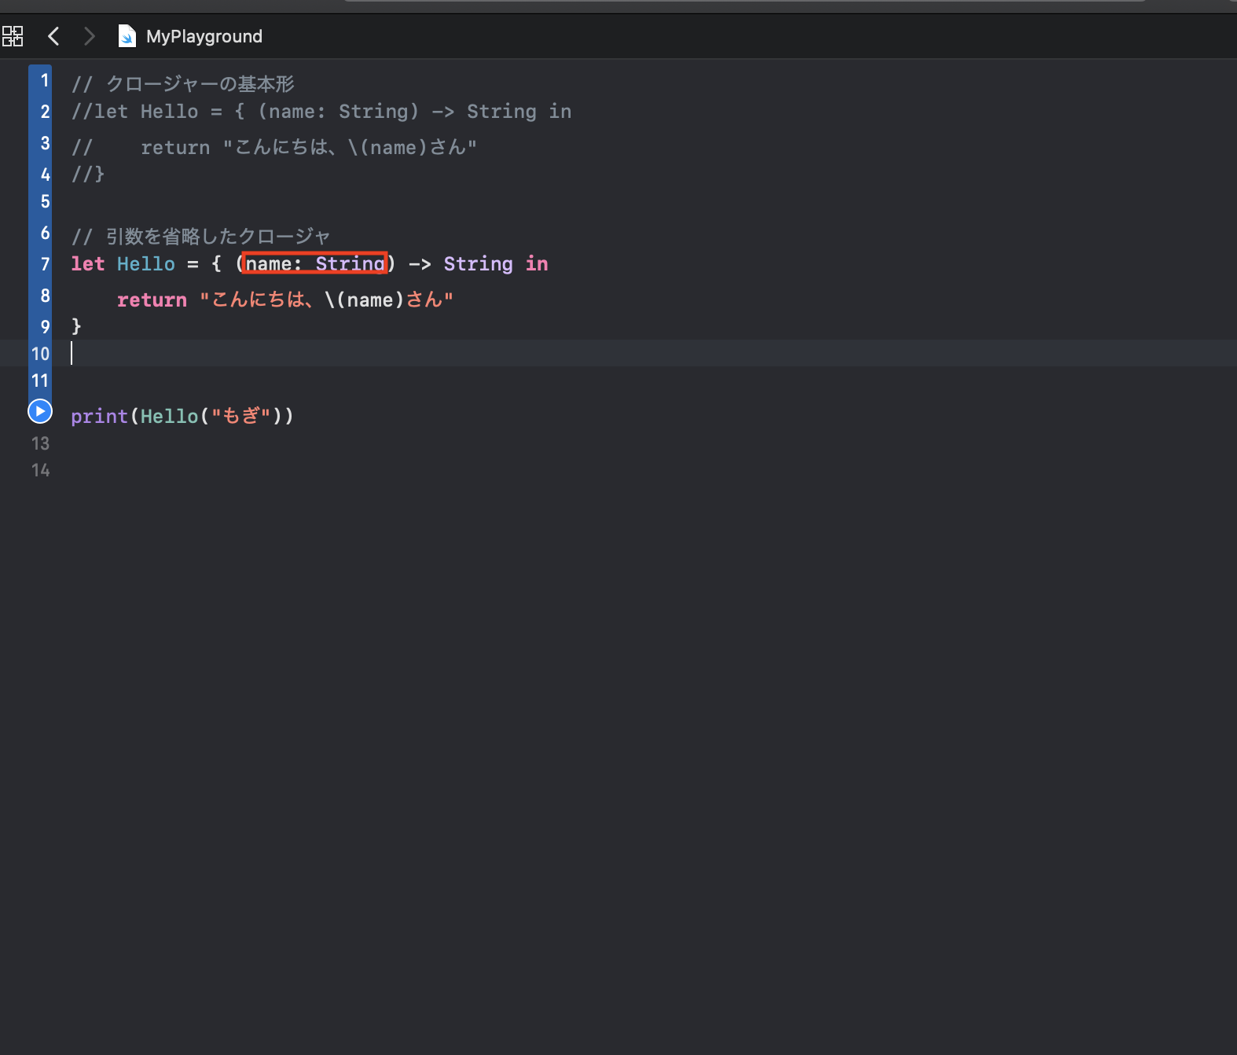
Task: Click the 'print' function call
Action: (100, 416)
